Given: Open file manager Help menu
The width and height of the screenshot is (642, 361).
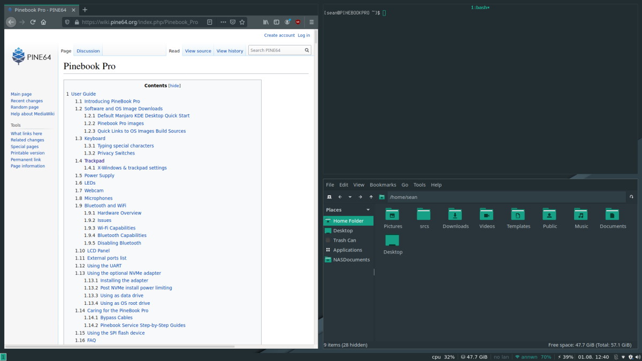Looking at the screenshot, I should click(x=437, y=185).
